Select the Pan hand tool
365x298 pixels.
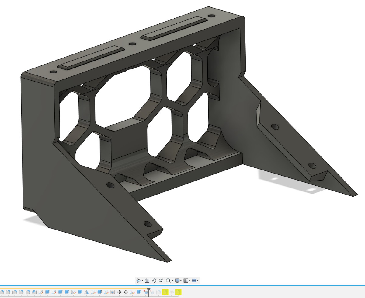(x=154, y=280)
